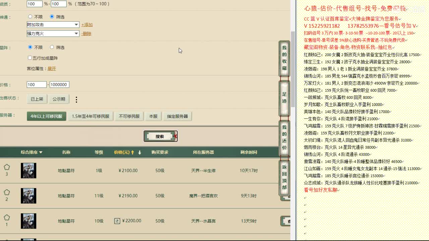Click the 价格(元) column header
Screen dimensions: 429x241
click(122, 152)
